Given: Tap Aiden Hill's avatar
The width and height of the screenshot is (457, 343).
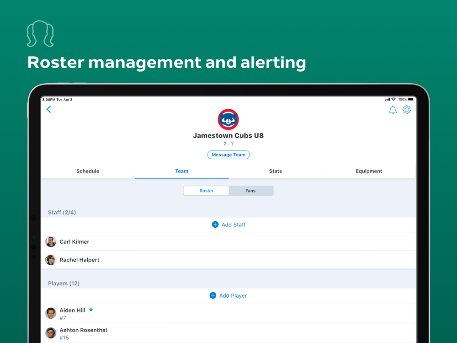Looking at the screenshot, I should pos(51,313).
